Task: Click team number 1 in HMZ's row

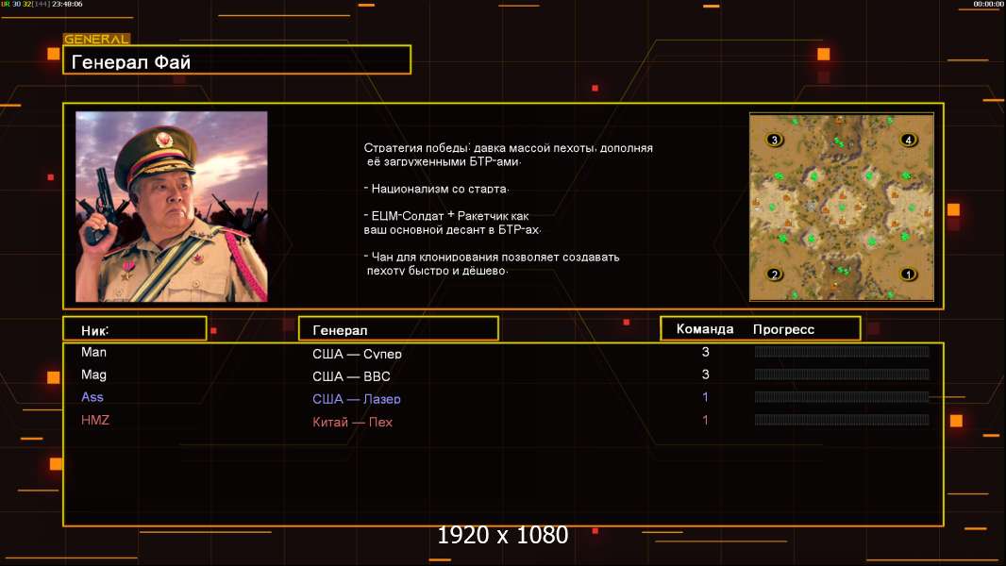Action: click(705, 421)
